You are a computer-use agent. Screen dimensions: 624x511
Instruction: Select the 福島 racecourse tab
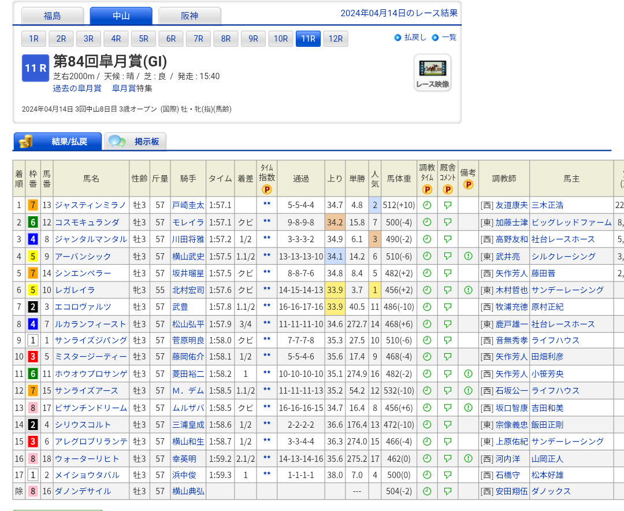pyautogui.click(x=53, y=16)
